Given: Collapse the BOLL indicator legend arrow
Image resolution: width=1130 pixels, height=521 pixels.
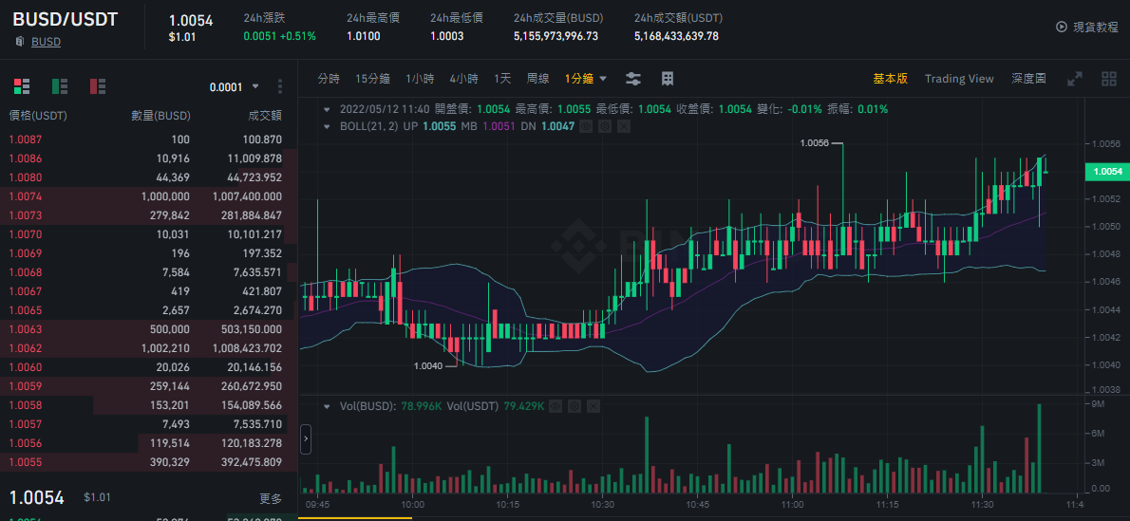Looking at the screenshot, I should (328, 126).
